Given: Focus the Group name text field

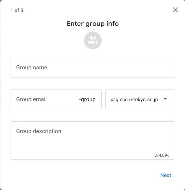Looking at the screenshot, I should tap(93, 68).
